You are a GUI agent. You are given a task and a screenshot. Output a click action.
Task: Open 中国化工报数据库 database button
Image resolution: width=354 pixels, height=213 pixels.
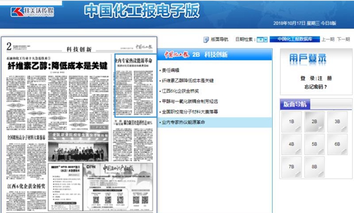tap(294, 39)
